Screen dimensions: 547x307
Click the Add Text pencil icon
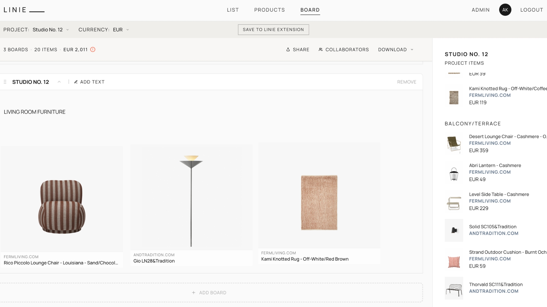[x=76, y=82]
